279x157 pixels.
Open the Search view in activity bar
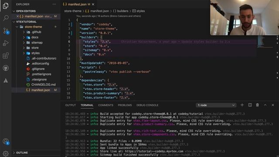pyautogui.click(x=6, y=18)
